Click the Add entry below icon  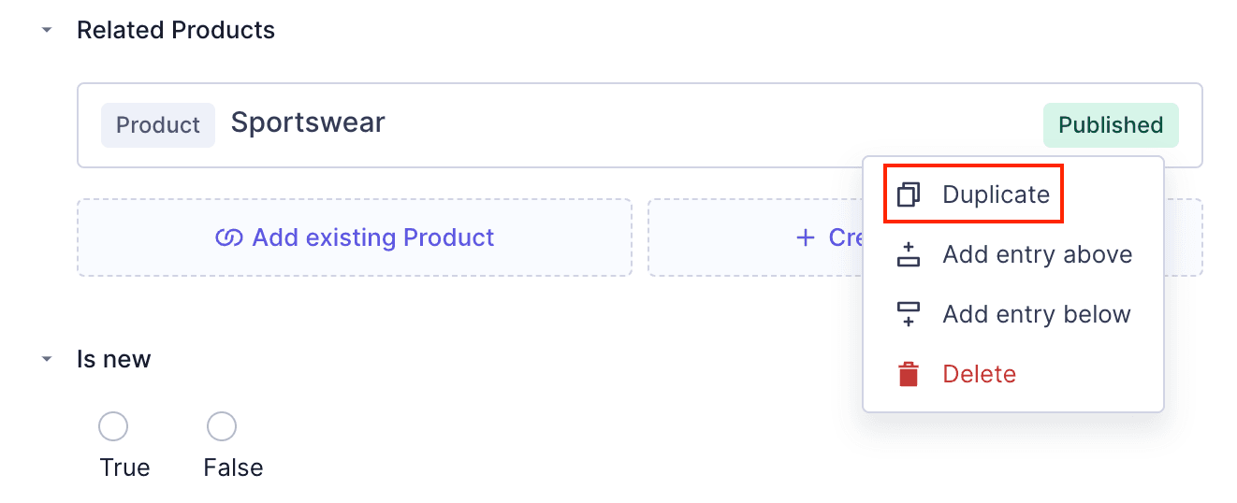908,314
